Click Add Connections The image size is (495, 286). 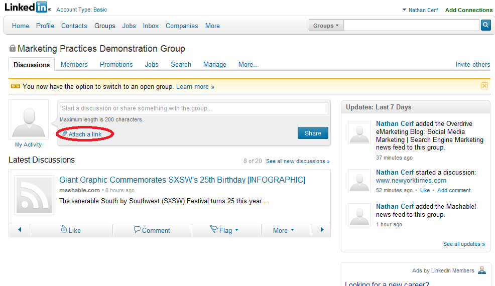(469, 10)
